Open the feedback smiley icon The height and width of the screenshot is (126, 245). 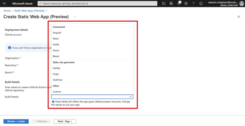[x=201, y=3]
